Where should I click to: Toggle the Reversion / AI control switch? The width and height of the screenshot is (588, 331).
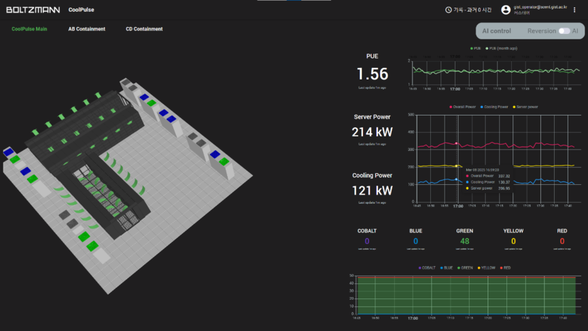(564, 31)
